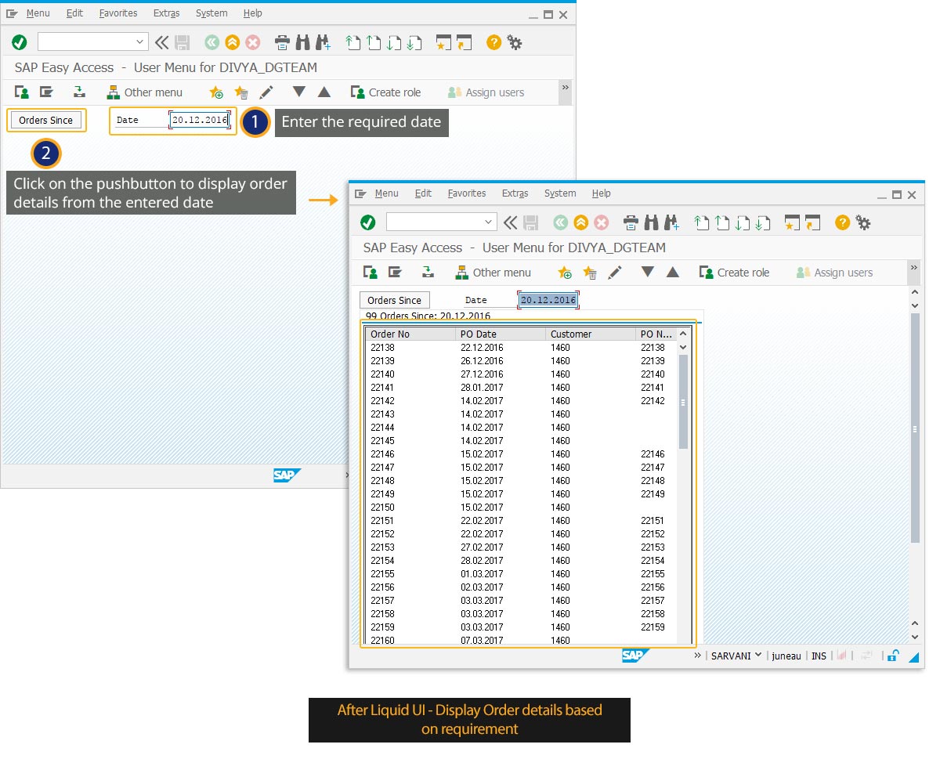Screen dimensions: 940x766
Task: Click the Date input field in front window
Action: [x=548, y=300]
